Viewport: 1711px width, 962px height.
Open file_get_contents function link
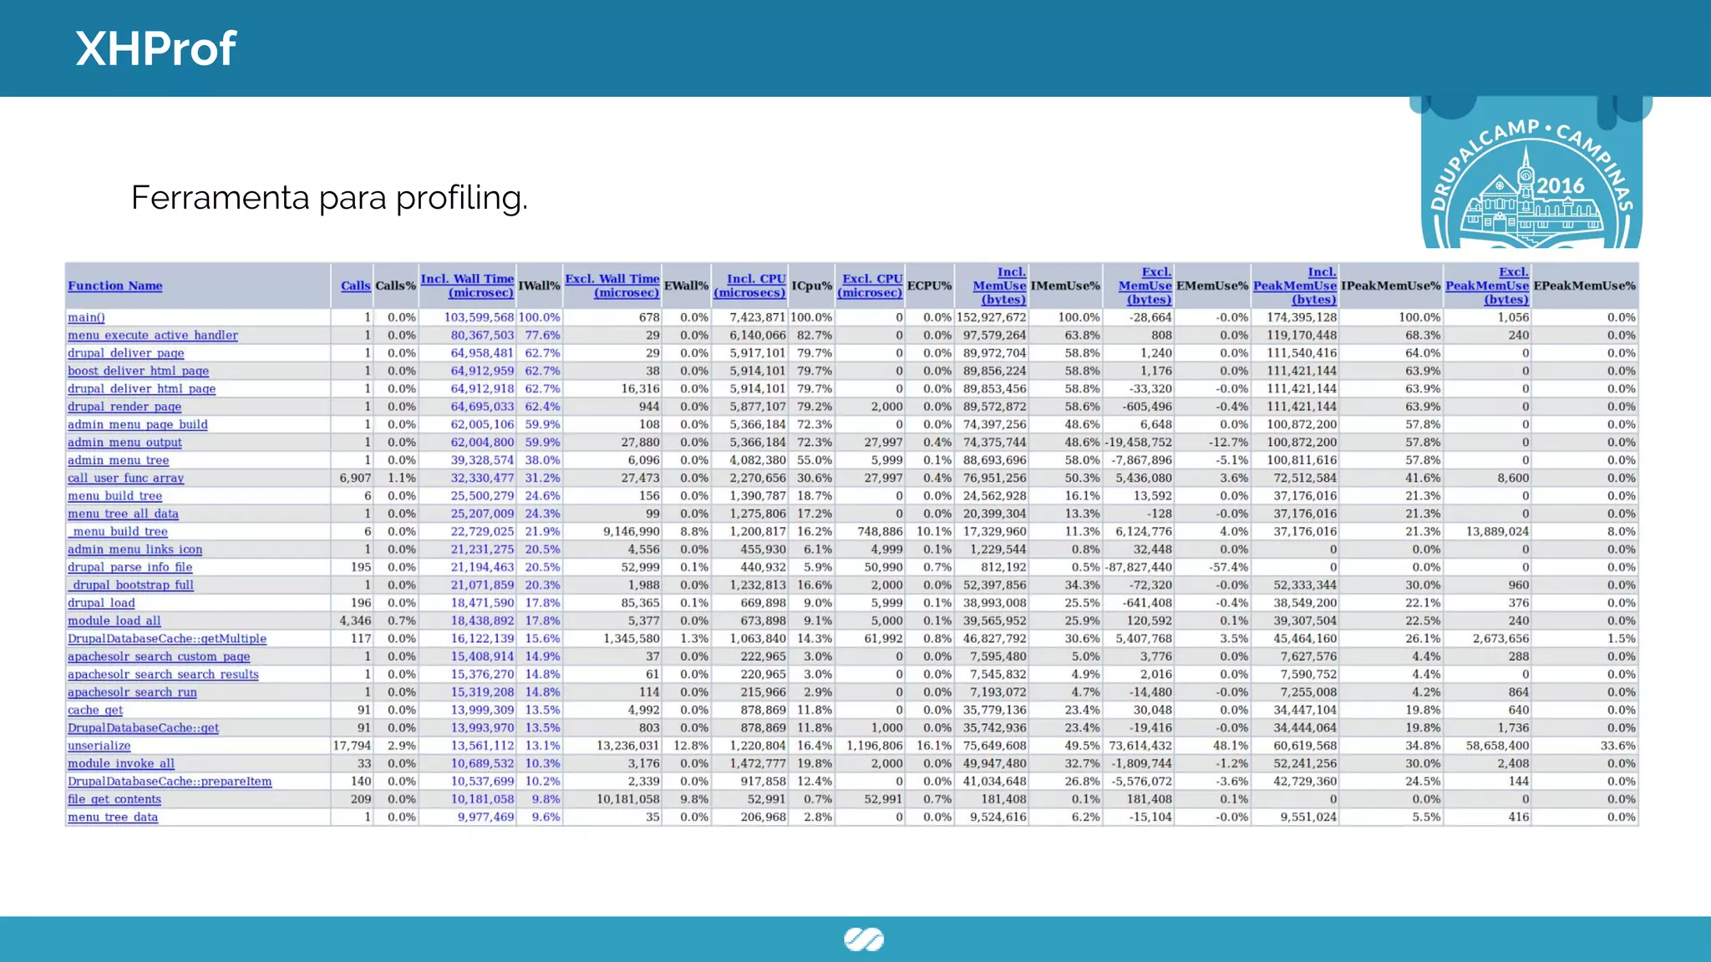[114, 799]
